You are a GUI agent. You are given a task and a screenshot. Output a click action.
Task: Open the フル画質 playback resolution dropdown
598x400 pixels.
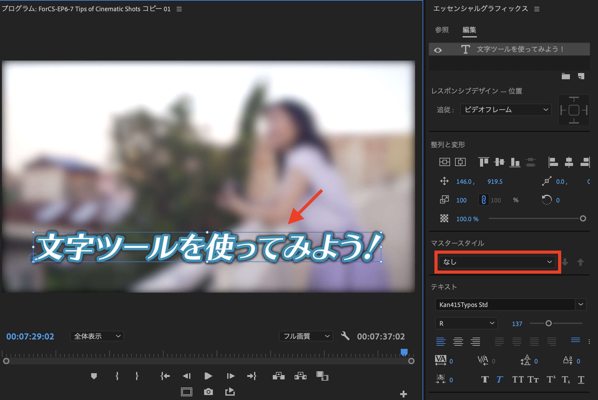pyautogui.click(x=306, y=336)
